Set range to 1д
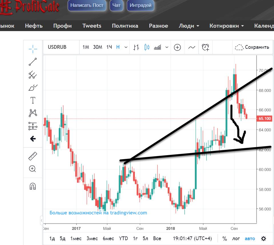 pyautogui.click(x=52, y=238)
